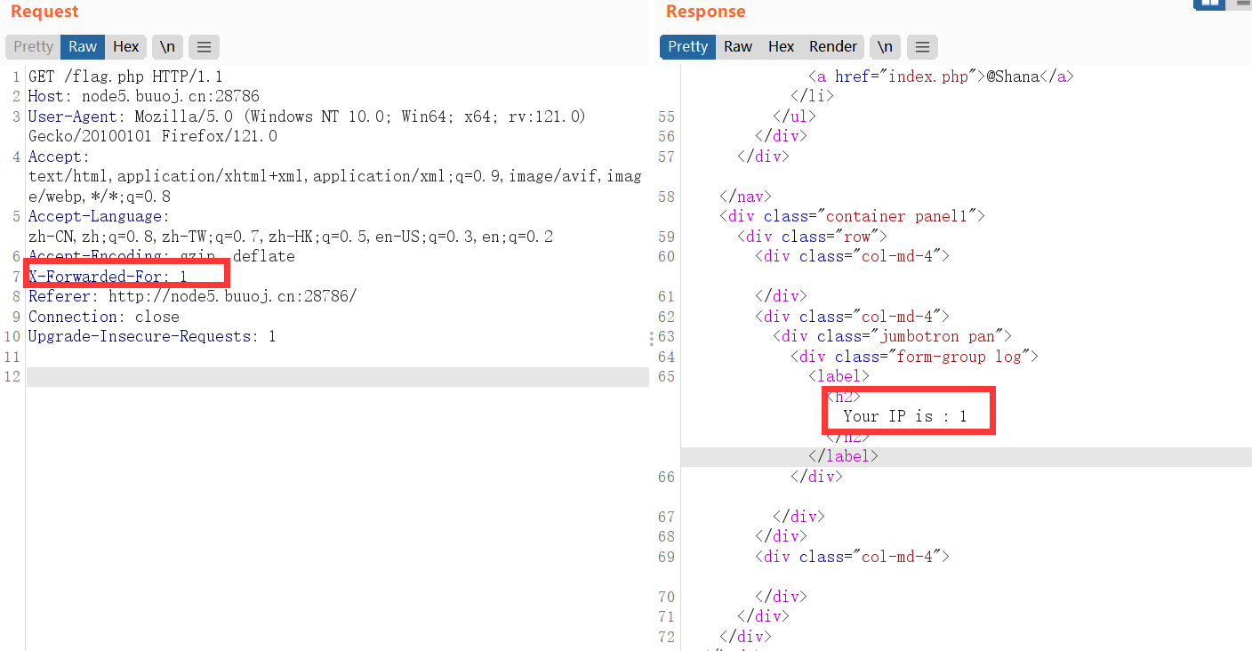Click the @Shana index.php anchor line

coord(941,76)
